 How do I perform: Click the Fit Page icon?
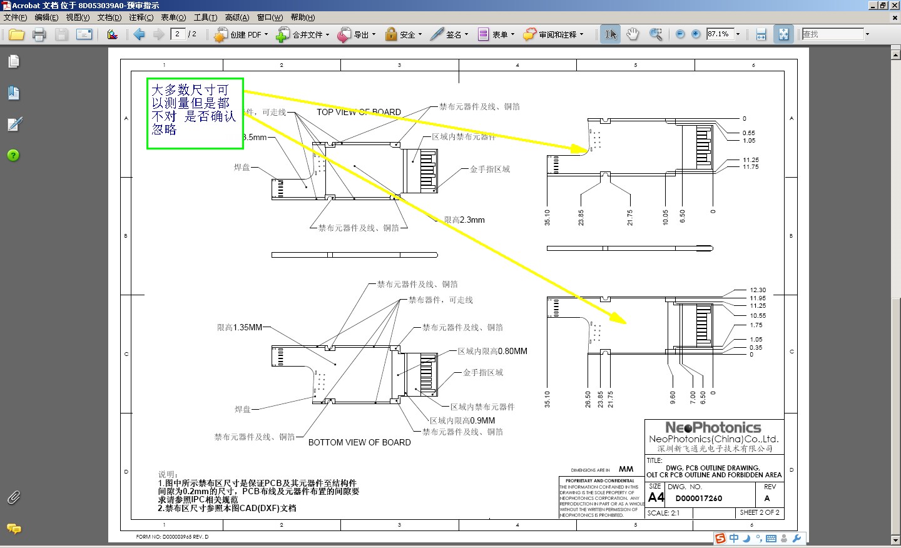click(x=783, y=34)
